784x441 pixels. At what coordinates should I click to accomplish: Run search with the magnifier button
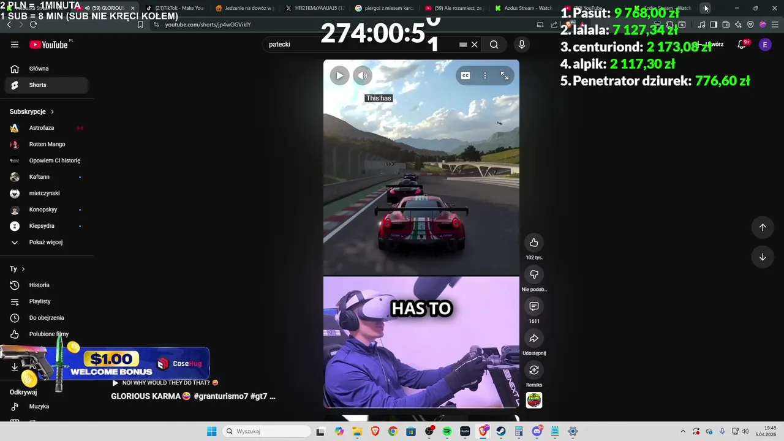pos(494,44)
